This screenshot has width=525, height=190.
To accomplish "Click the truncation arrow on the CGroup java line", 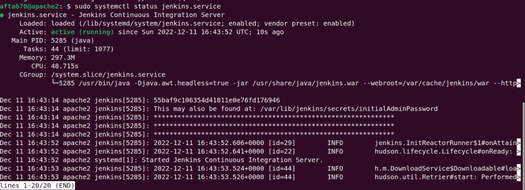I will point(519,83).
